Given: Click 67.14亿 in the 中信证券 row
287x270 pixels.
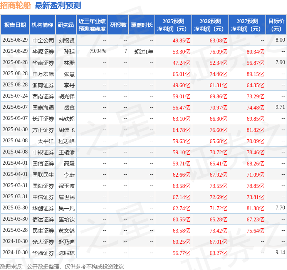Looking at the screenshot, I should [181, 197].
